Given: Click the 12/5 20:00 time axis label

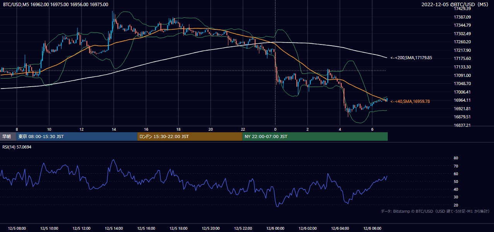Looking at the screenshot, I should pyautogui.click(x=211, y=229).
